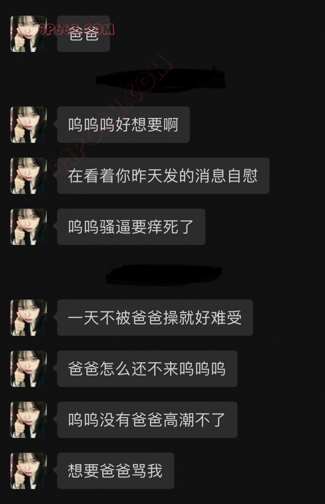Select the short 爸爸 chat bubble
Viewport: 325px width, 504px height.
(84, 34)
